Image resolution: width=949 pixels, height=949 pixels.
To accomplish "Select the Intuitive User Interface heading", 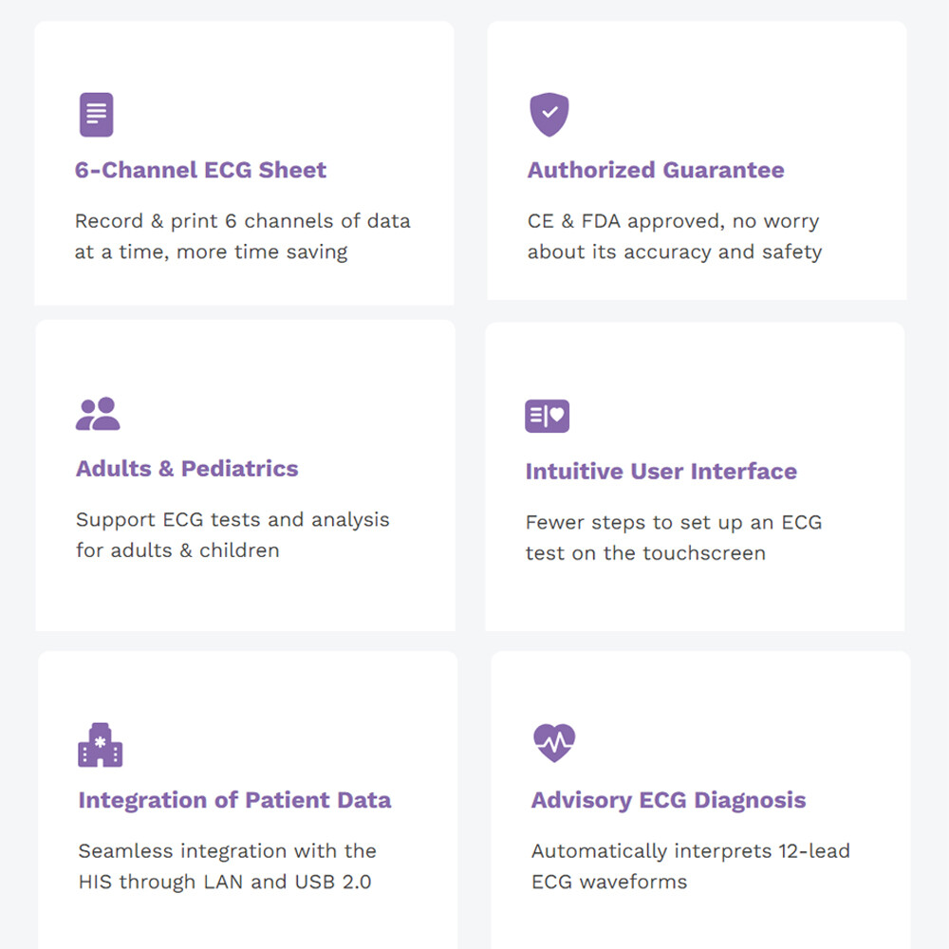I will (661, 472).
